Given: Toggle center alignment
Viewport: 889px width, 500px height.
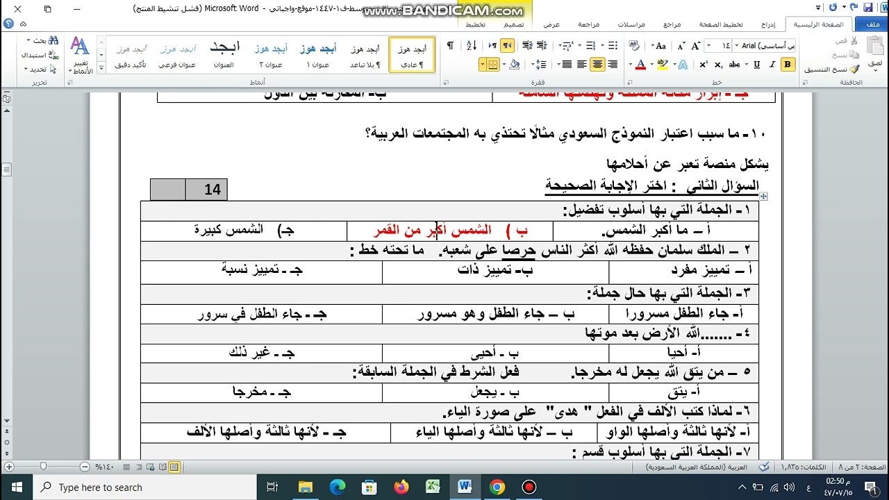Looking at the screenshot, I should [597, 65].
